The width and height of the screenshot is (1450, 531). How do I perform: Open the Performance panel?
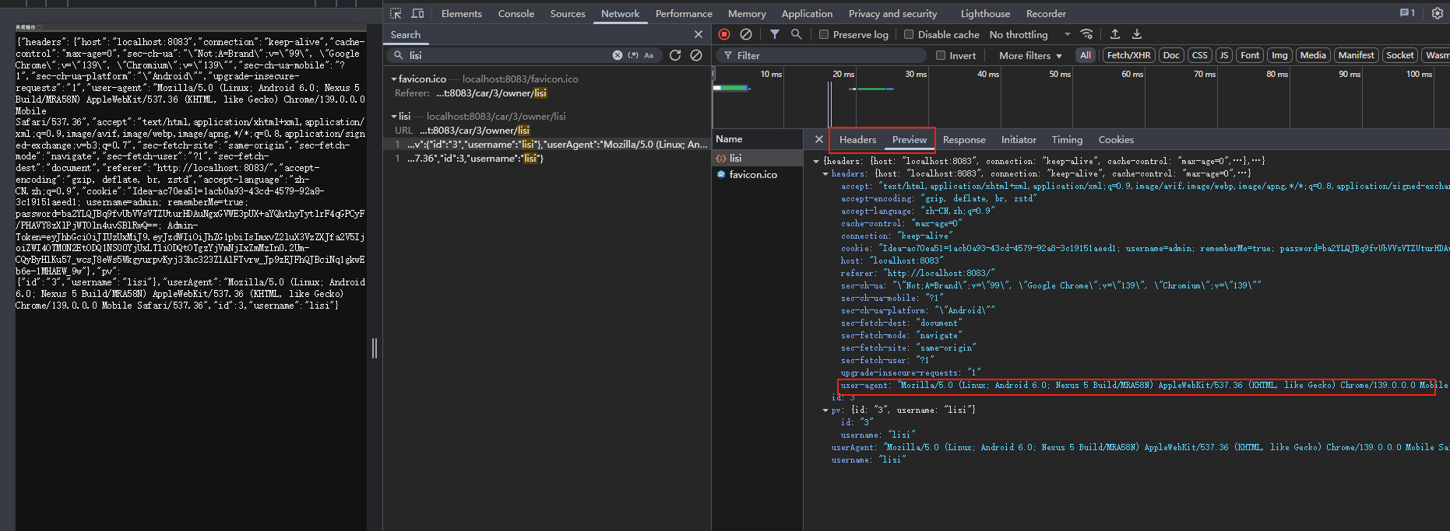pos(684,13)
